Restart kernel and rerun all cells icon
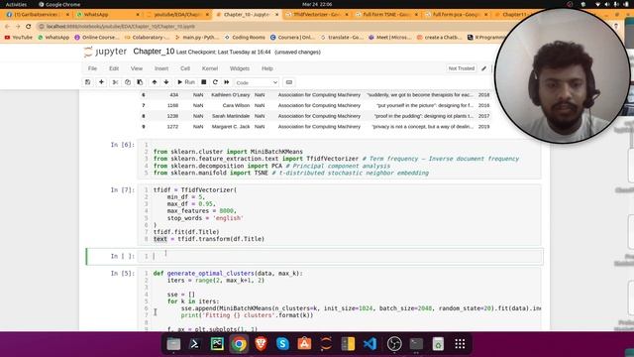The width and height of the screenshot is (634, 357). click(227, 82)
